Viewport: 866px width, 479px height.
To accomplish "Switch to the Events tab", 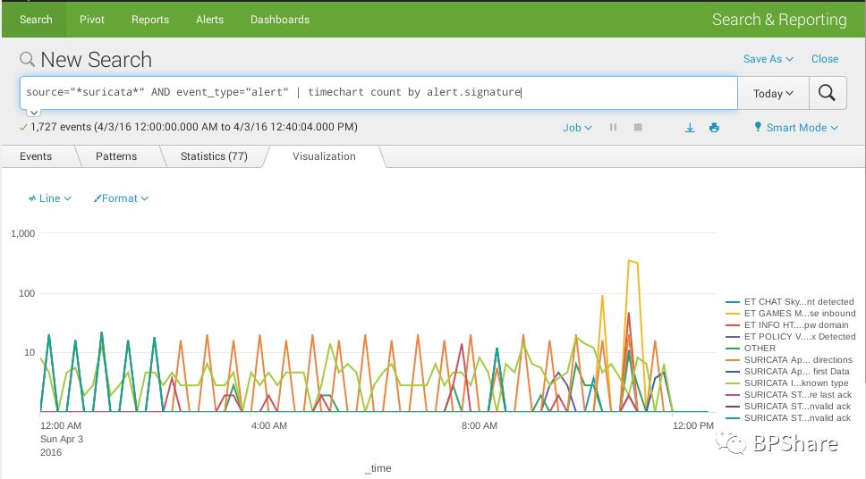I will coord(36,156).
